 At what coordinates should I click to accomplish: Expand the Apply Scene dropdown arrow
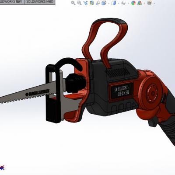pos(144,3)
